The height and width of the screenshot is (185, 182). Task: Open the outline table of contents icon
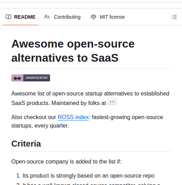coord(174,17)
